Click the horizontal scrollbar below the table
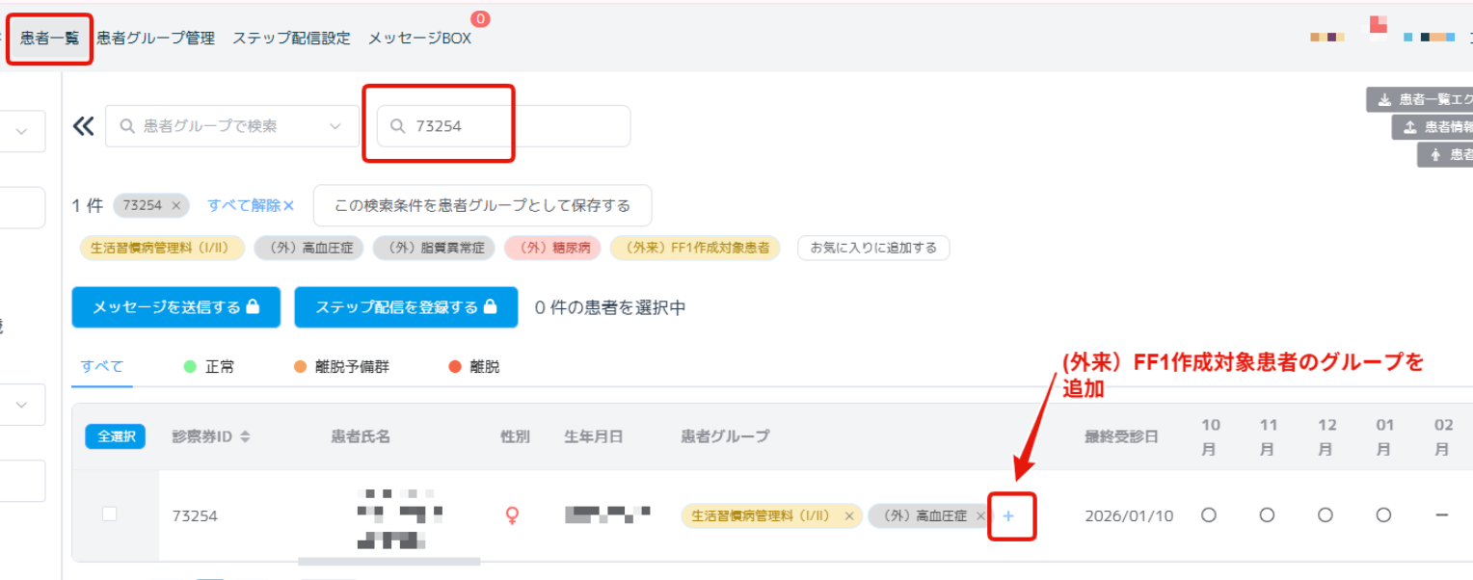1473x580 pixels. (x=389, y=561)
